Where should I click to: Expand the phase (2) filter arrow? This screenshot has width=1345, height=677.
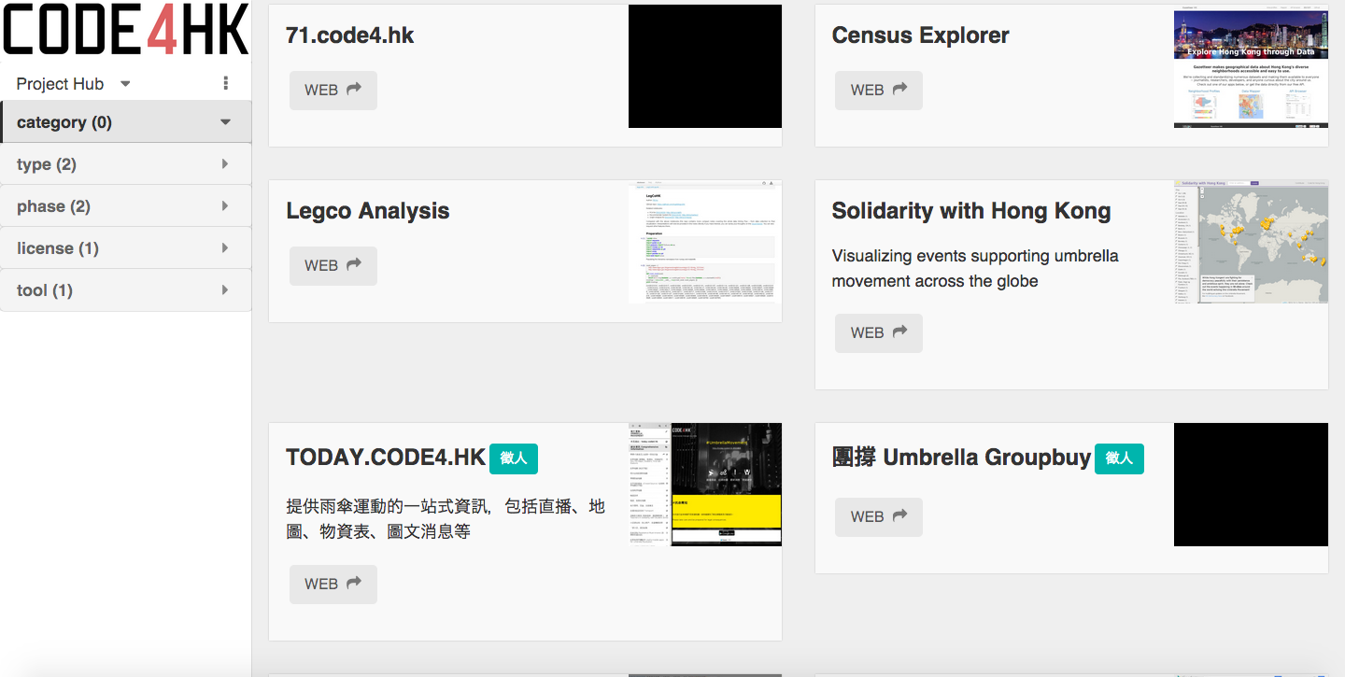click(x=225, y=206)
